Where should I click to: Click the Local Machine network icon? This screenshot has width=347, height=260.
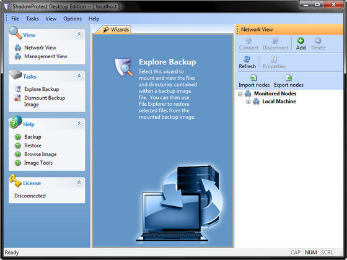click(256, 102)
